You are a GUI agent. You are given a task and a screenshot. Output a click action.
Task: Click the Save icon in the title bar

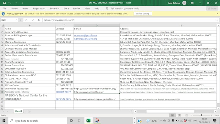[5, 3]
